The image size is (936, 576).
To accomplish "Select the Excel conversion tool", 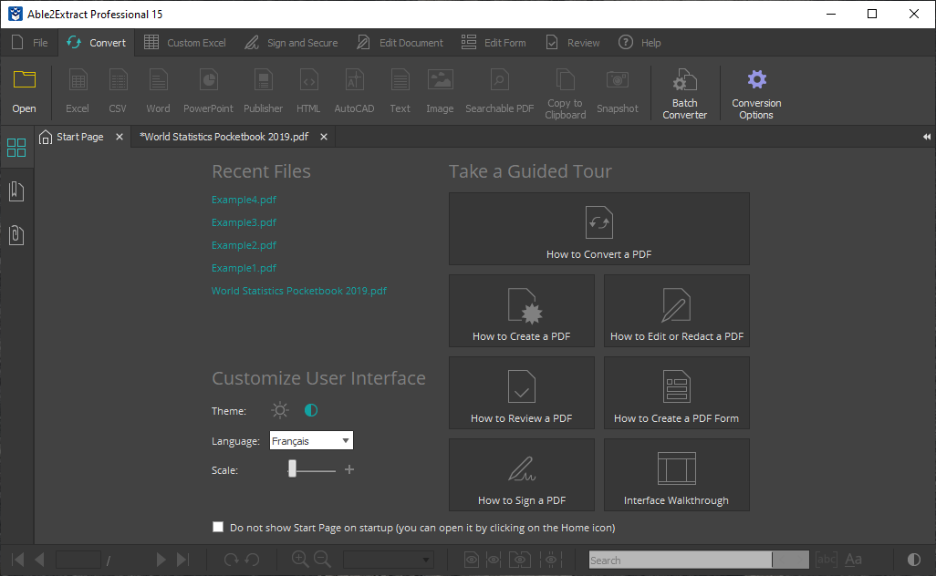I will coord(77,89).
